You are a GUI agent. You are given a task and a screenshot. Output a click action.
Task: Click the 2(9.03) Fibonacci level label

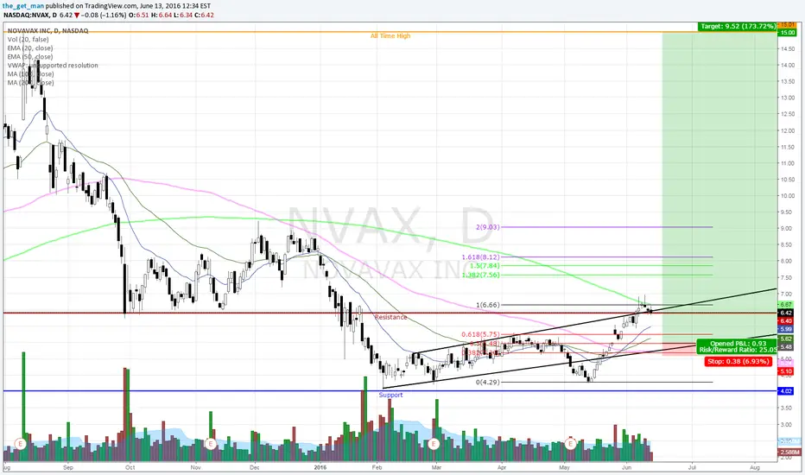(488, 227)
